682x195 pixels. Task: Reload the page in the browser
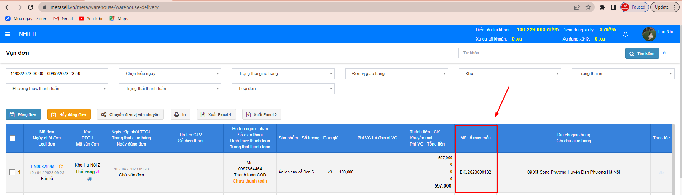tap(31, 7)
